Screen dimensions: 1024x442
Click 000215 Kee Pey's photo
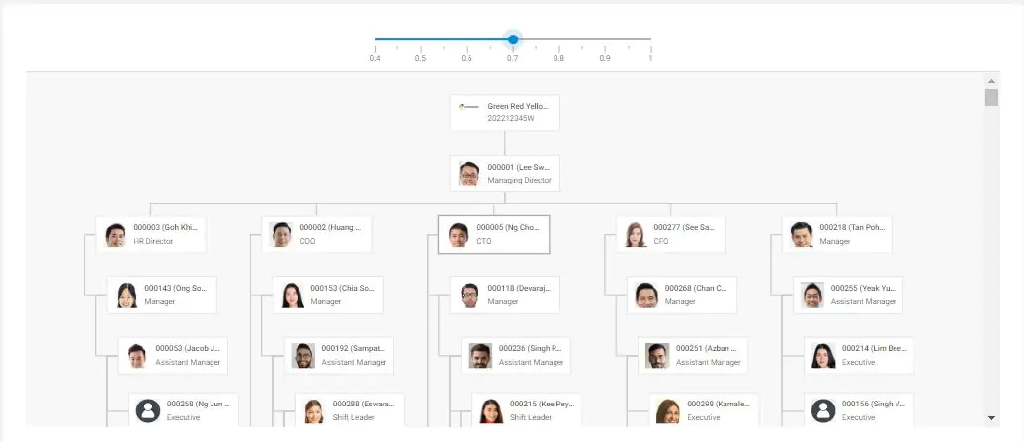tap(491, 411)
